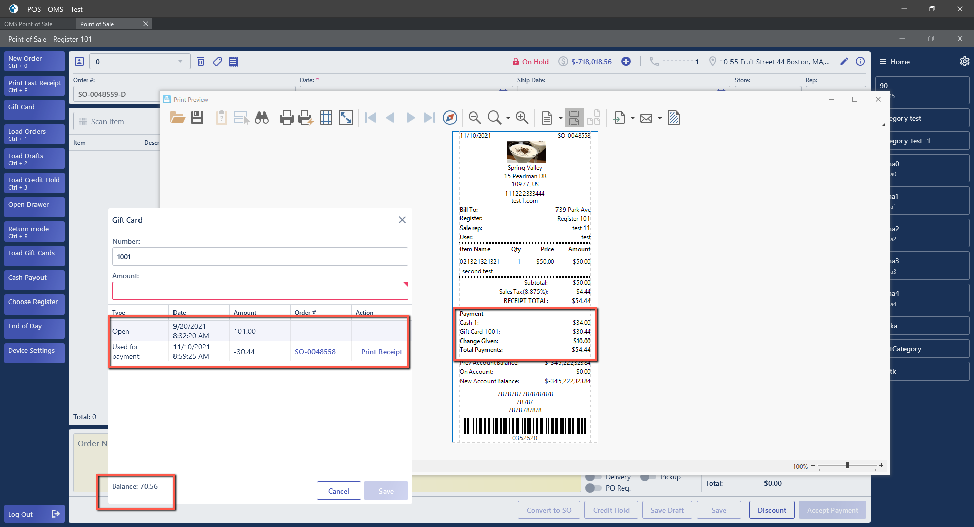
Task: Click the Quick Print icon with lightning bolt
Action: [x=305, y=118]
